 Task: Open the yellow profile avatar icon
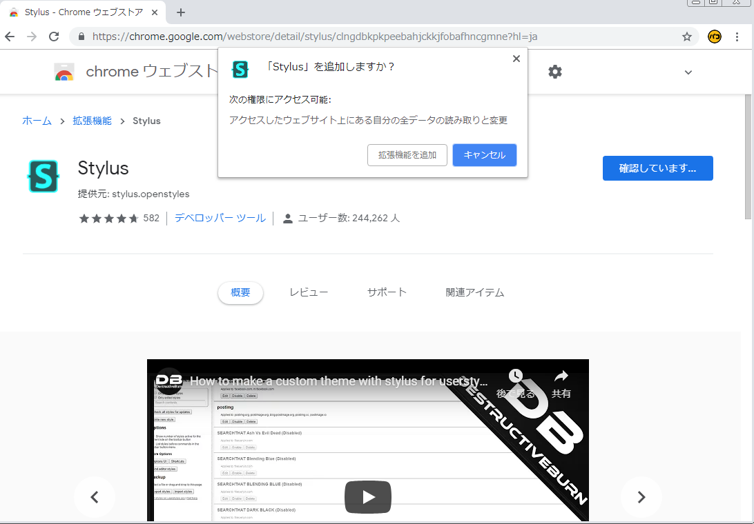click(715, 37)
